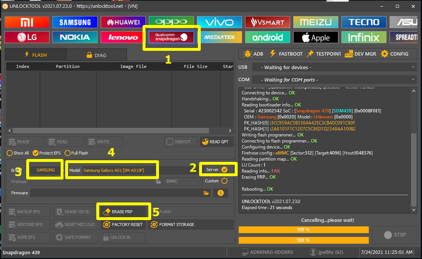The width and height of the screenshot is (422, 259).
Task: Open Device Manager via DEV MGR
Action: [361, 54]
